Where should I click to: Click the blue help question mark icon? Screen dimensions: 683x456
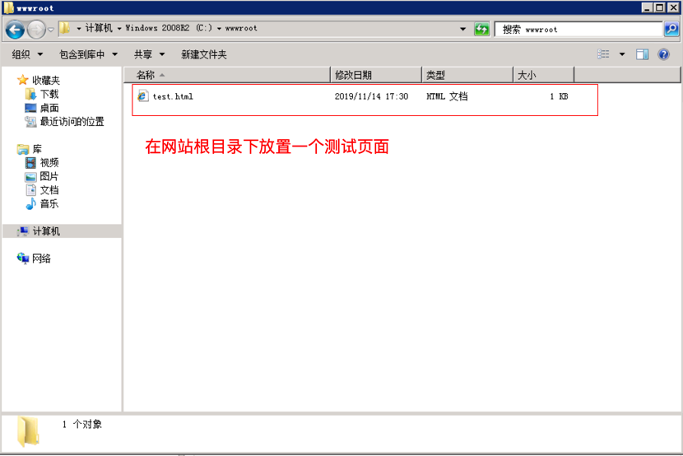663,54
